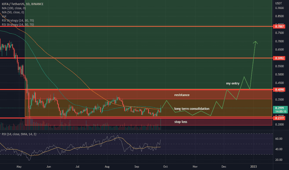Select the 'long term consolidation' text annotation

(x=192, y=108)
